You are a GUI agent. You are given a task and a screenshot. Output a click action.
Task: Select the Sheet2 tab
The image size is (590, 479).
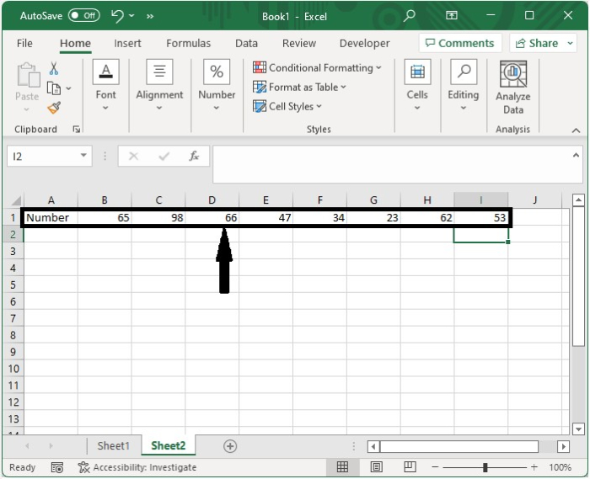coord(169,446)
